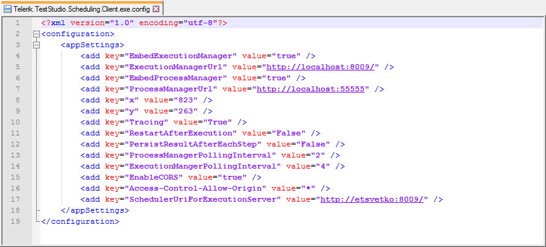Click line number 10 in the margin

click(x=16, y=123)
